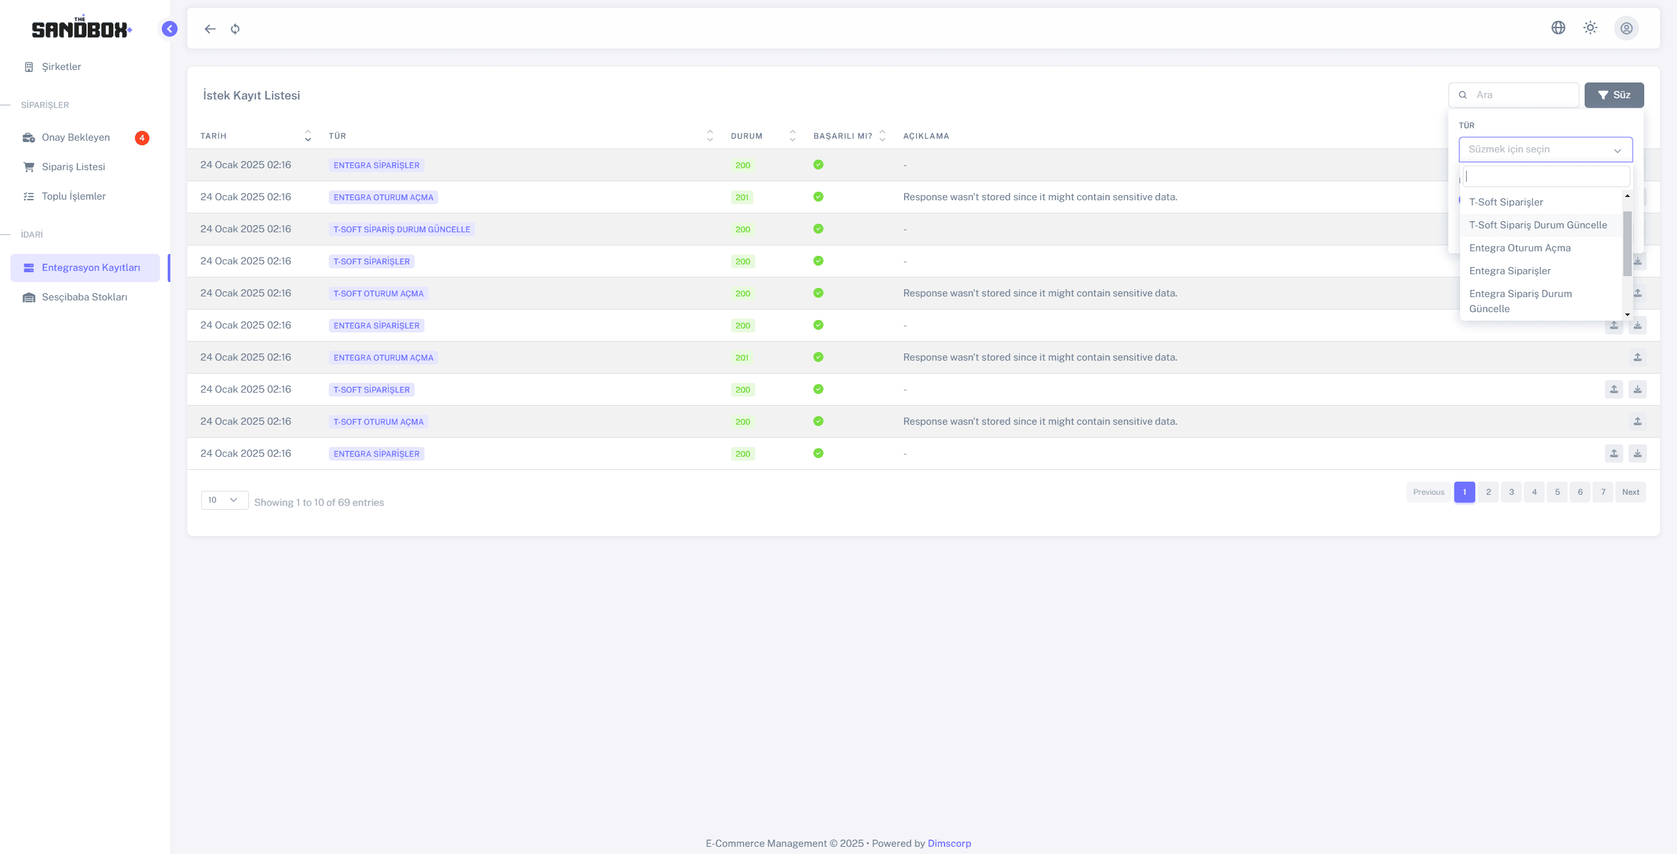This screenshot has width=1677, height=854.
Task: Click upload icon on T-Soft Oturum Açma row
Action: pos(1638,421)
